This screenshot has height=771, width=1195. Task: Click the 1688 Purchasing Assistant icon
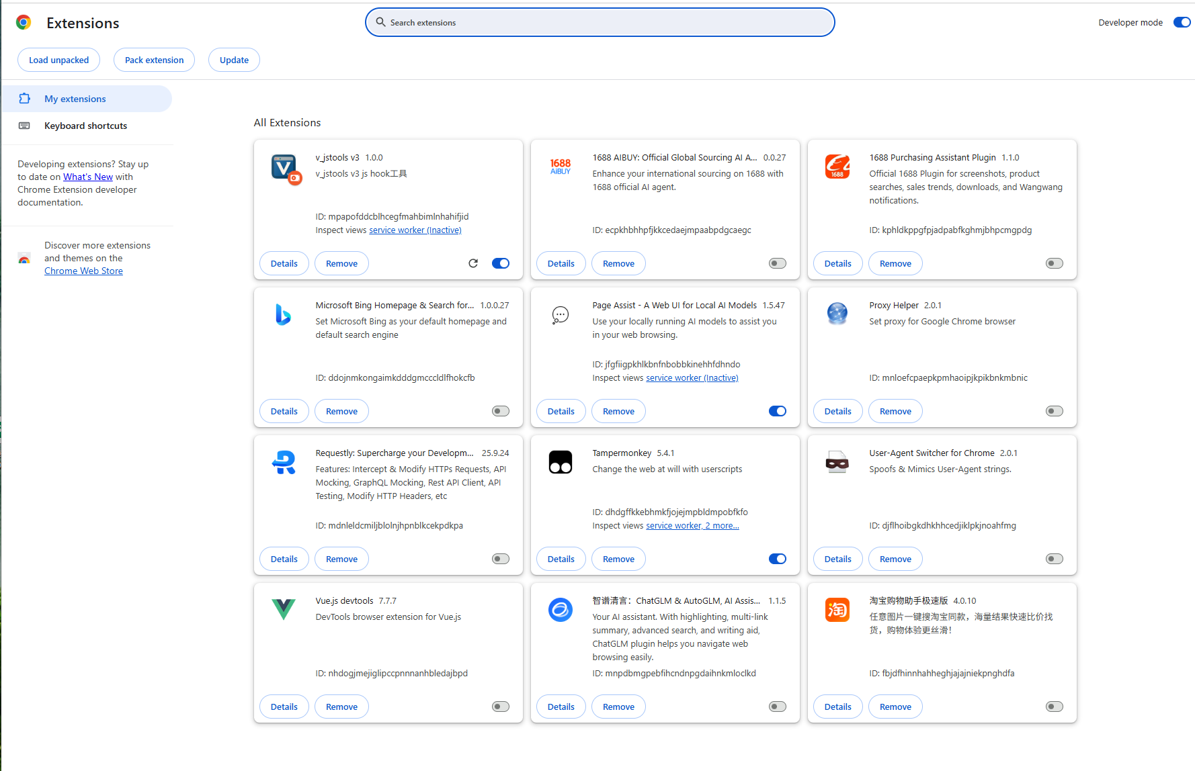(x=837, y=166)
